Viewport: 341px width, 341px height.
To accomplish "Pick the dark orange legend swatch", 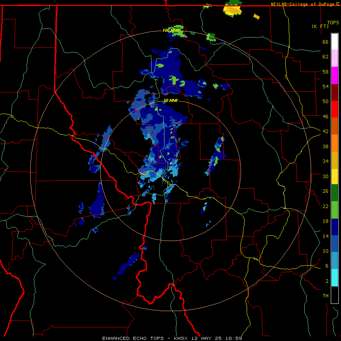I will click(x=335, y=126).
